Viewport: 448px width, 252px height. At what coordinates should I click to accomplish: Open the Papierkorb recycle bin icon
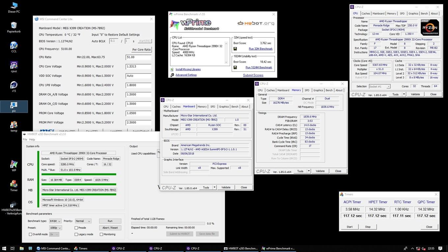click(14, 27)
